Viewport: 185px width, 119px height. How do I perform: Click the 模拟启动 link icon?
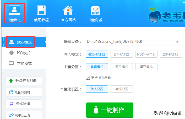click(11, 115)
